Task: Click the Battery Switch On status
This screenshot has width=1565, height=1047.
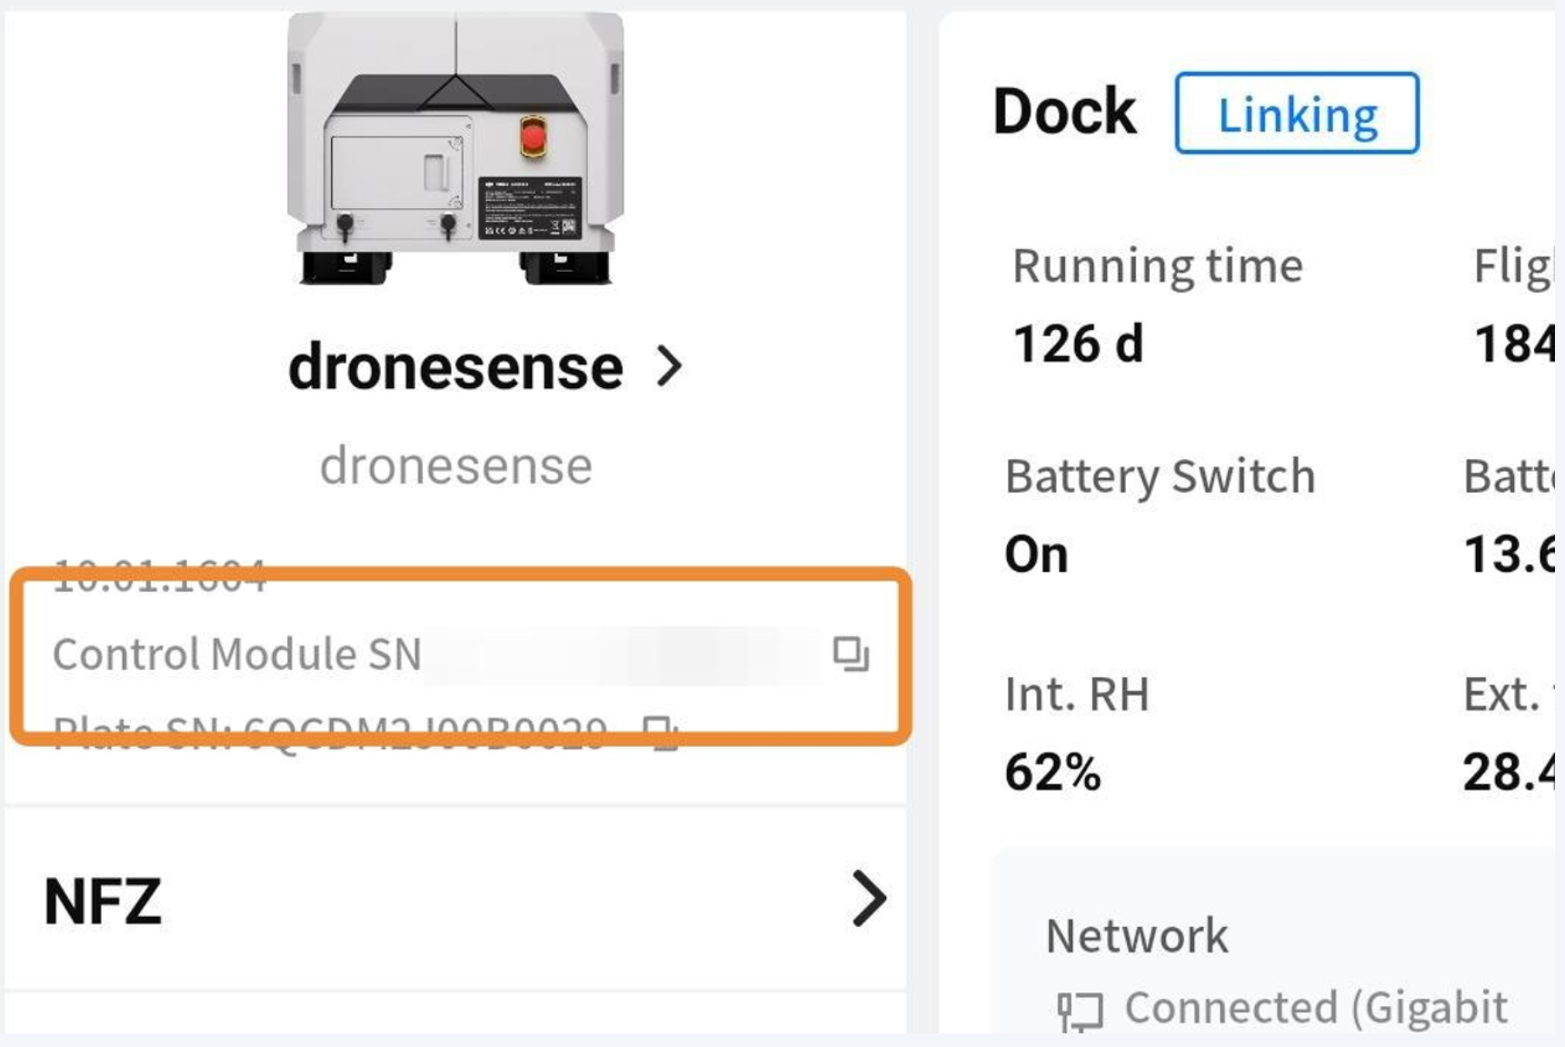Action: (x=1036, y=554)
